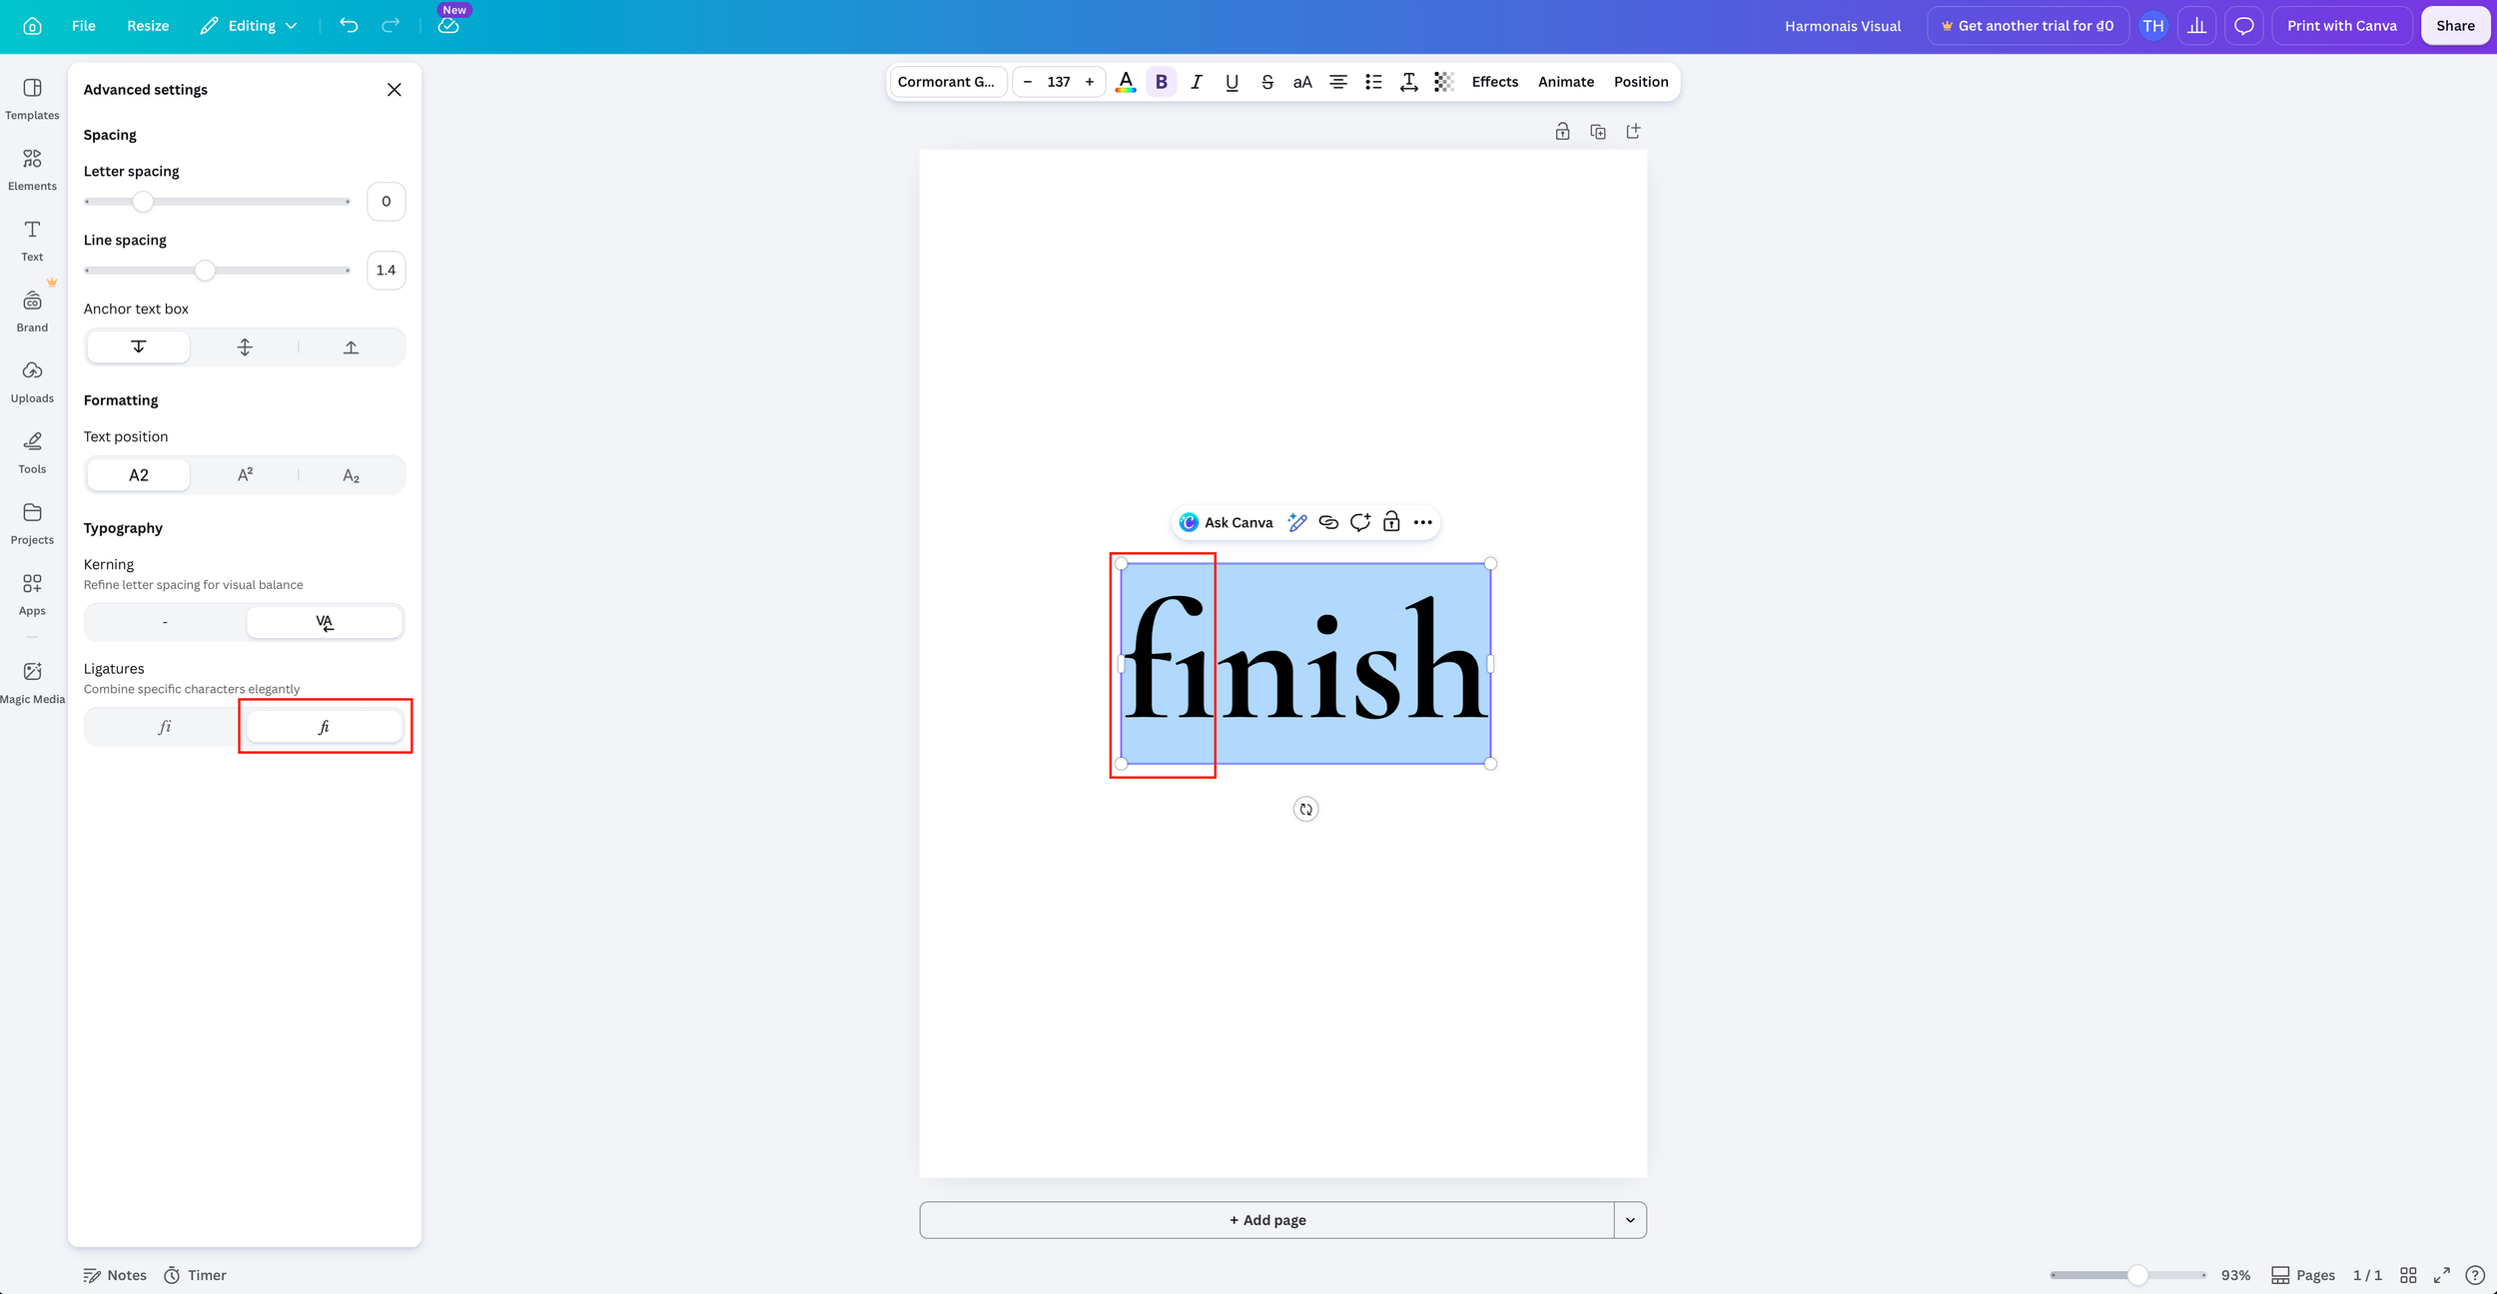Open the Projects sidebar panel

[32, 525]
